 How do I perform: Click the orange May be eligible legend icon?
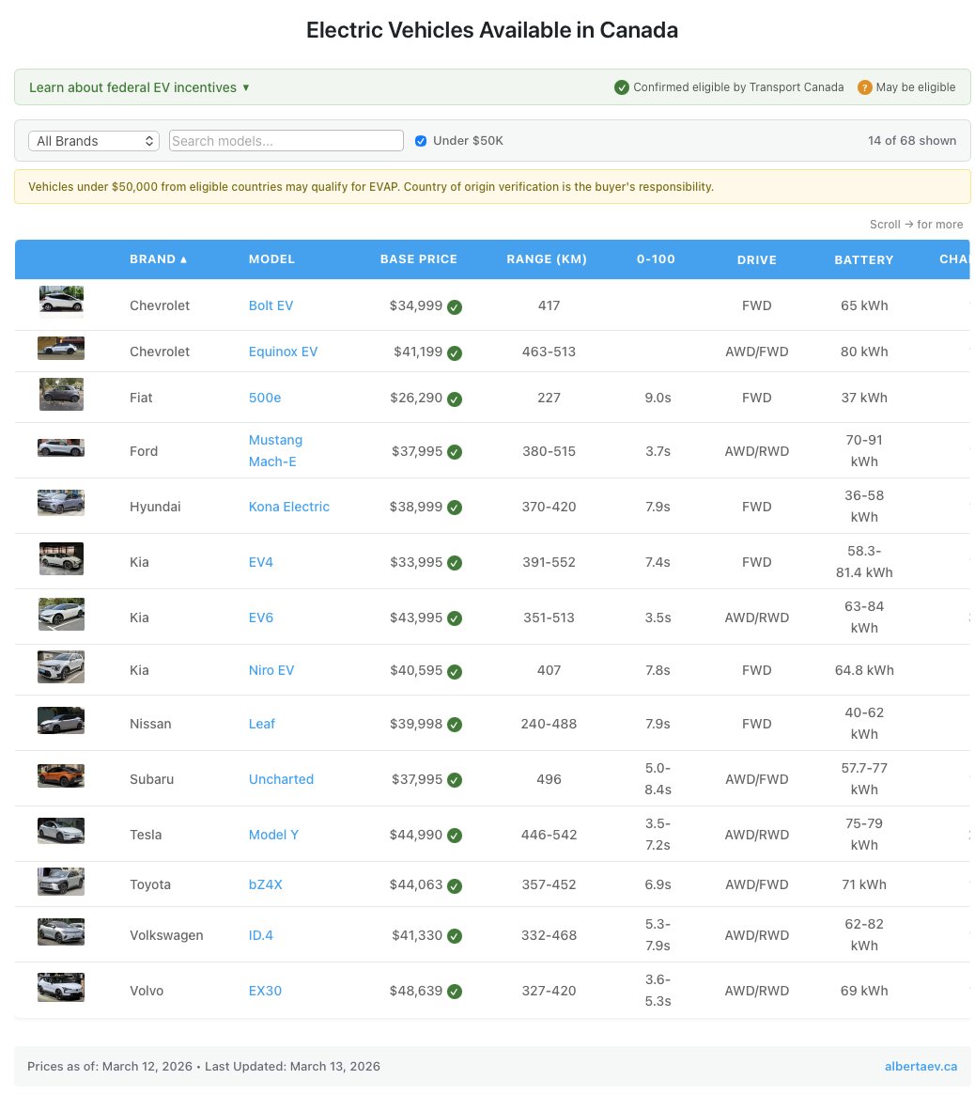point(864,87)
